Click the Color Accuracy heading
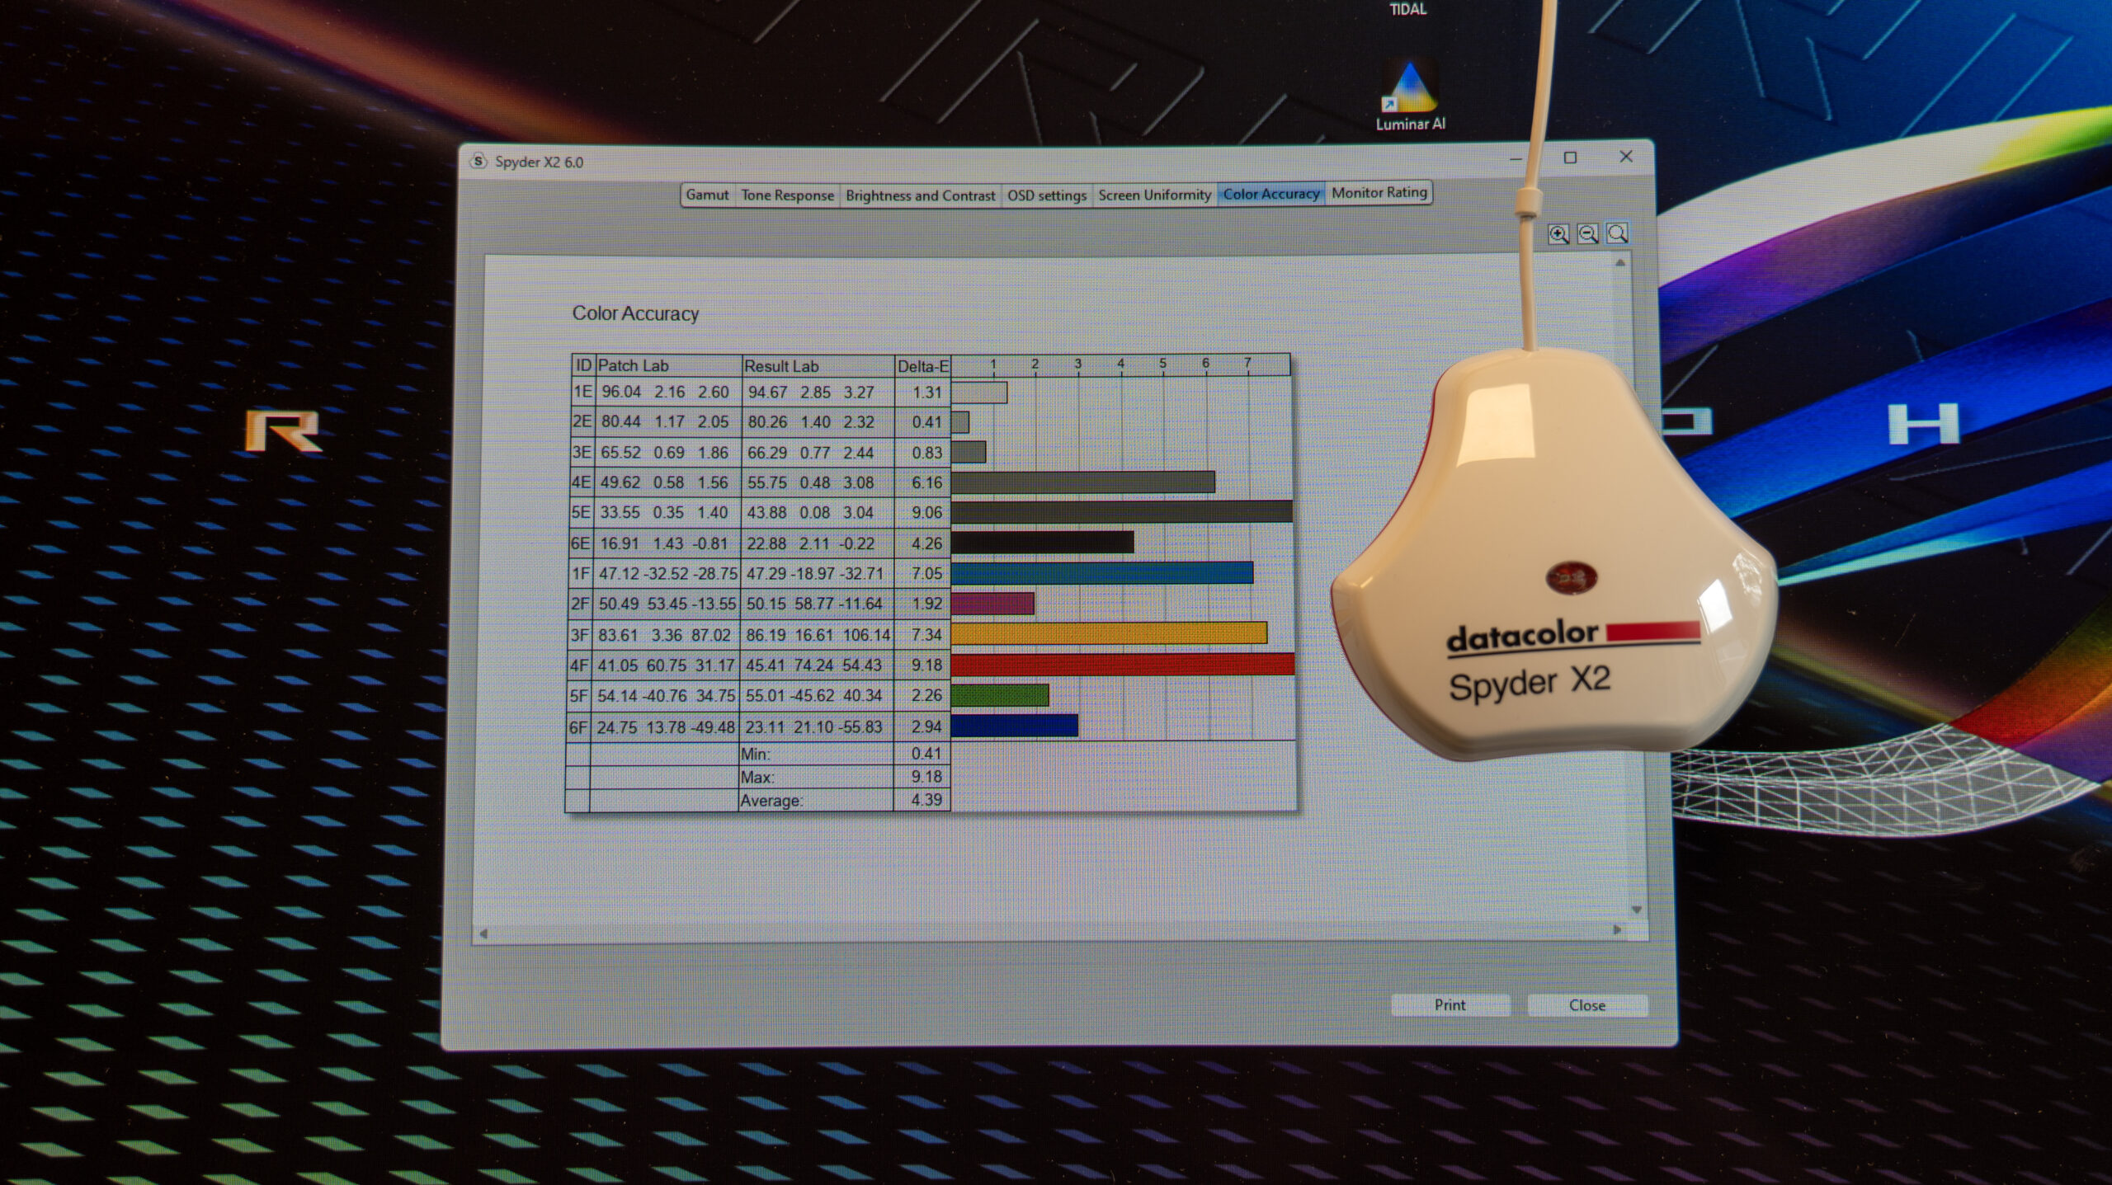2112x1185 pixels. coord(635,313)
